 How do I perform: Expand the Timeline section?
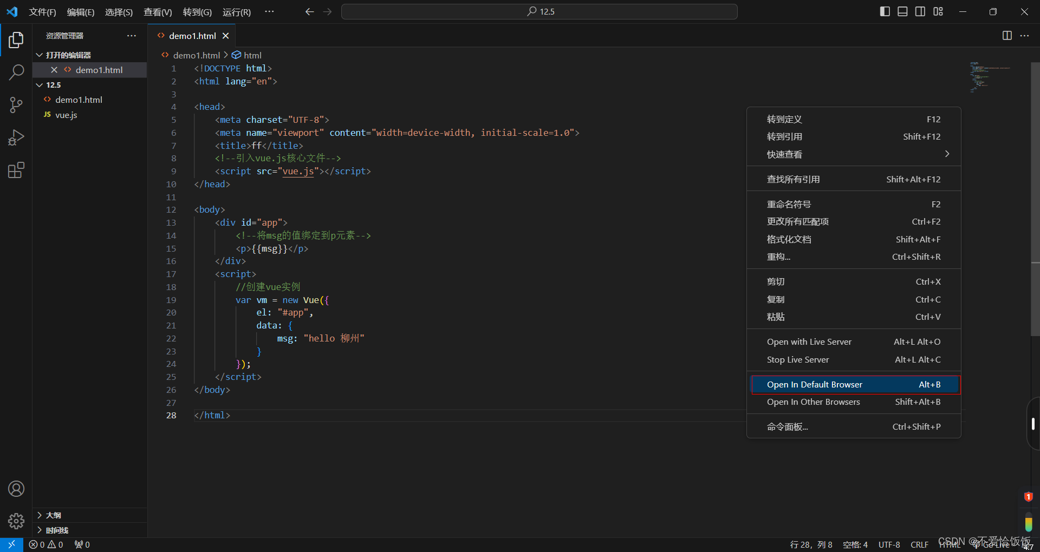40,530
